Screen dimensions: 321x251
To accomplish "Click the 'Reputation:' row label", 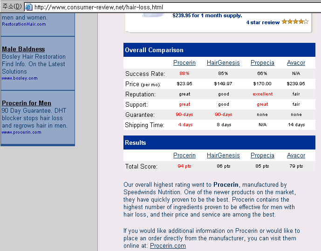I will point(140,94).
